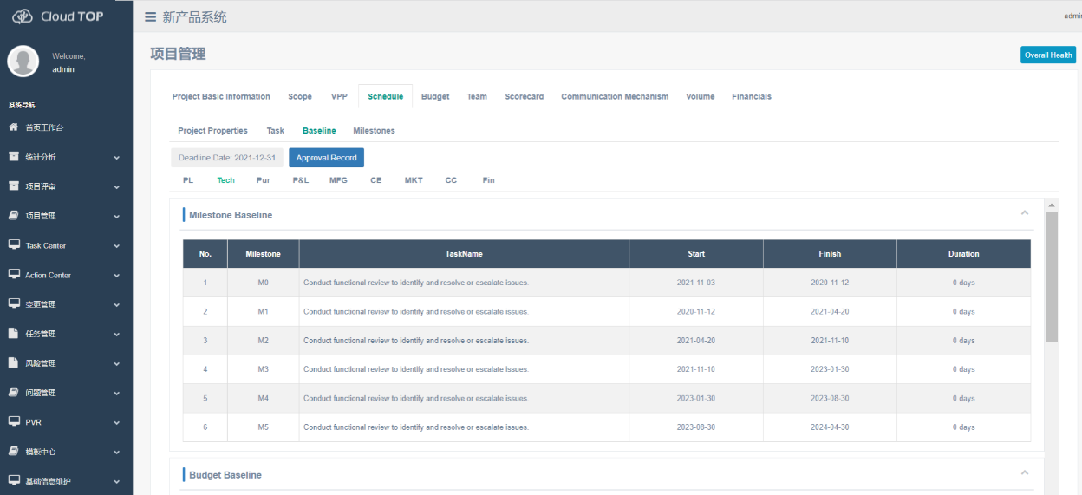Click the 任务管理 file icon
Image resolution: width=1082 pixels, height=495 pixels.
coord(14,334)
